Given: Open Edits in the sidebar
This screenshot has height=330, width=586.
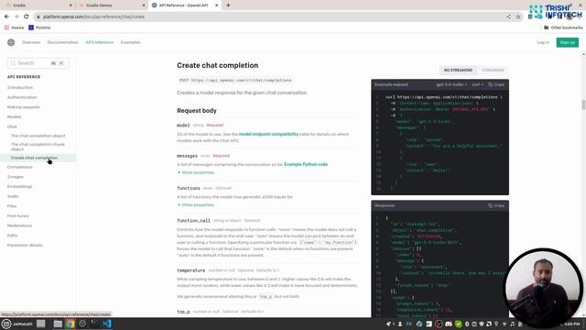Looking at the screenshot, I should (x=12, y=236).
